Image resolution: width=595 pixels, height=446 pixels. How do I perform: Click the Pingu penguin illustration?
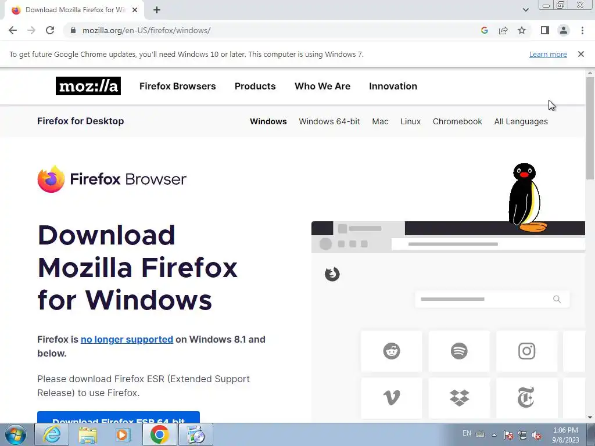(x=528, y=197)
